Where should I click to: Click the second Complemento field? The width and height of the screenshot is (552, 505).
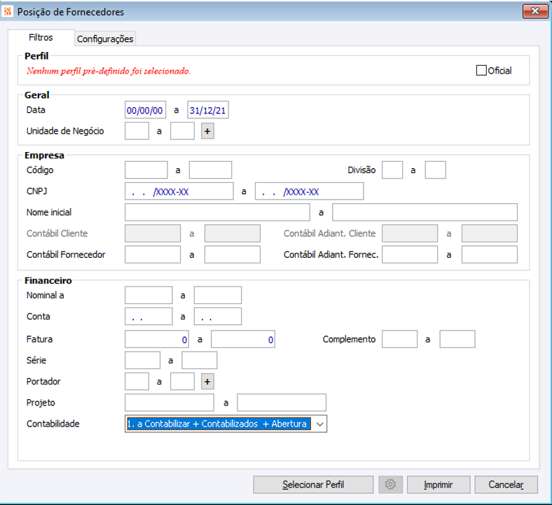(457, 339)
